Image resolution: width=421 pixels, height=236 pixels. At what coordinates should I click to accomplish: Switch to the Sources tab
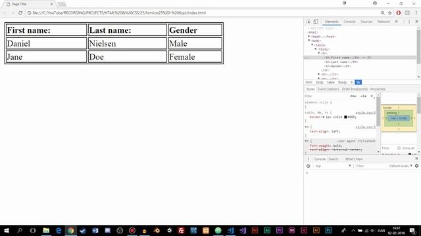pyautogui.click(x=366, y=22)
